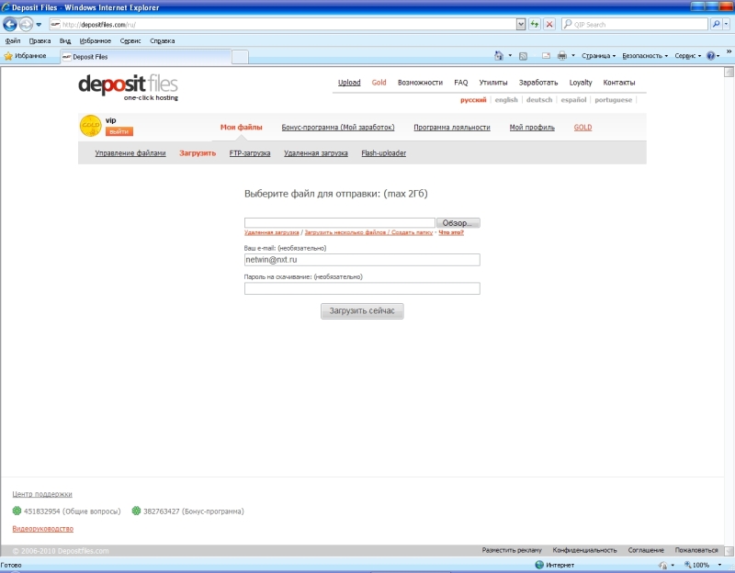Open a new blank tab
Image resolution: width=735 pixels, height=573 pixels.
pos(240,57)
